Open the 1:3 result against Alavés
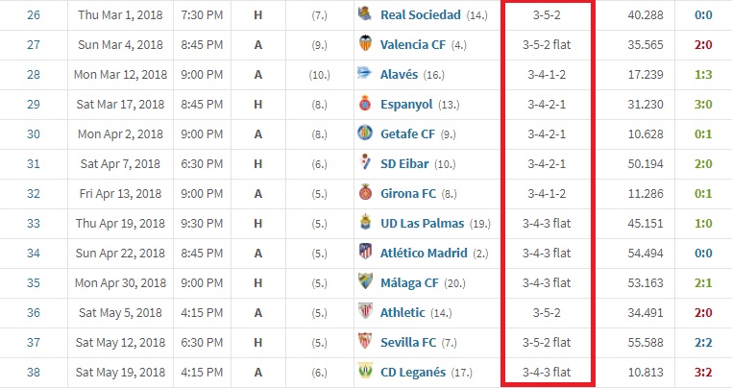732x388 pixels. [703, 74]
